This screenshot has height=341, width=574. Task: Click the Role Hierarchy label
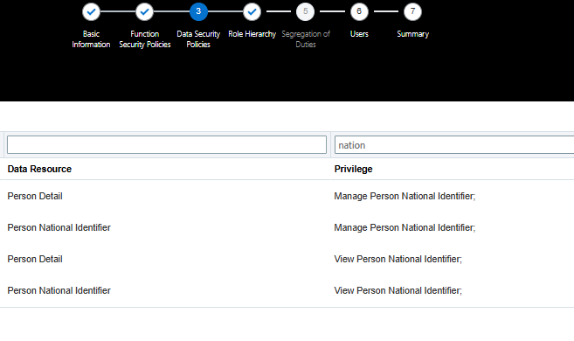pos(252,34)
